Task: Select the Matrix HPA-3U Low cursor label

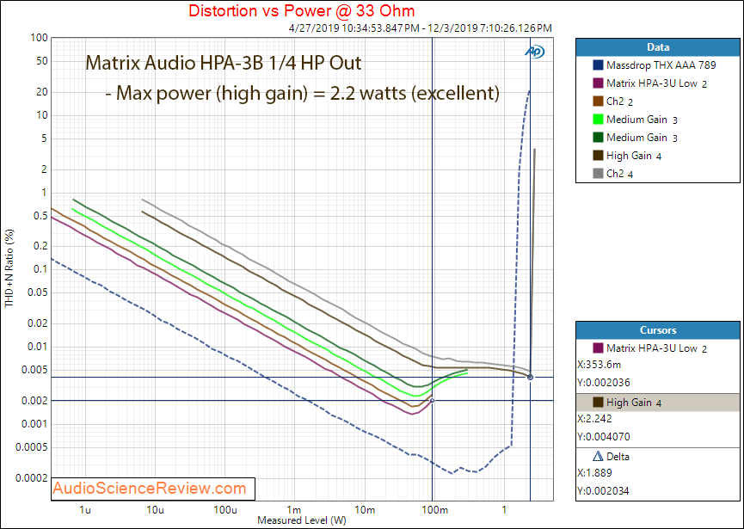Action: (x=656, y=348)
